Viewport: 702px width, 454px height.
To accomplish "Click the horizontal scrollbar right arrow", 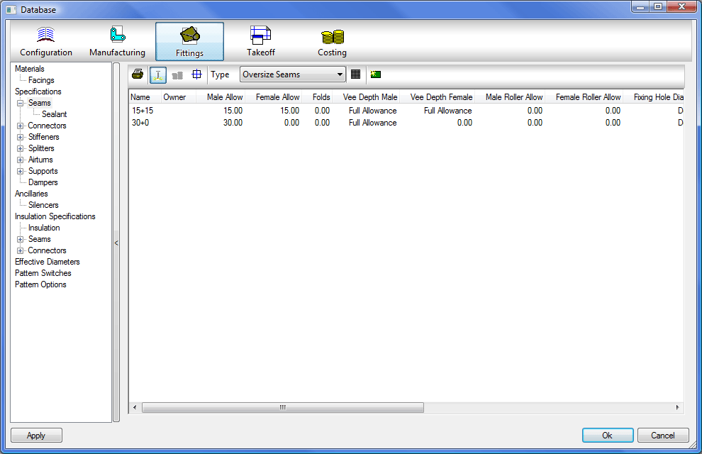I will tap(677, 407).
